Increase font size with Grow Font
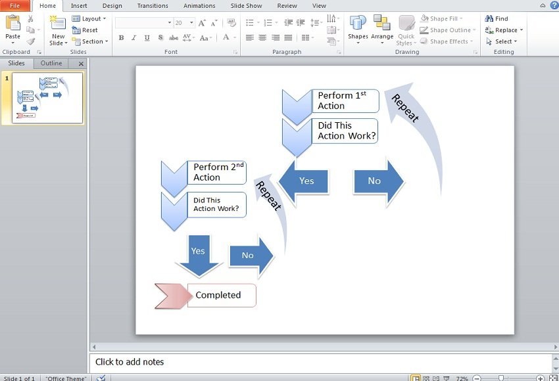 [202, 23]
